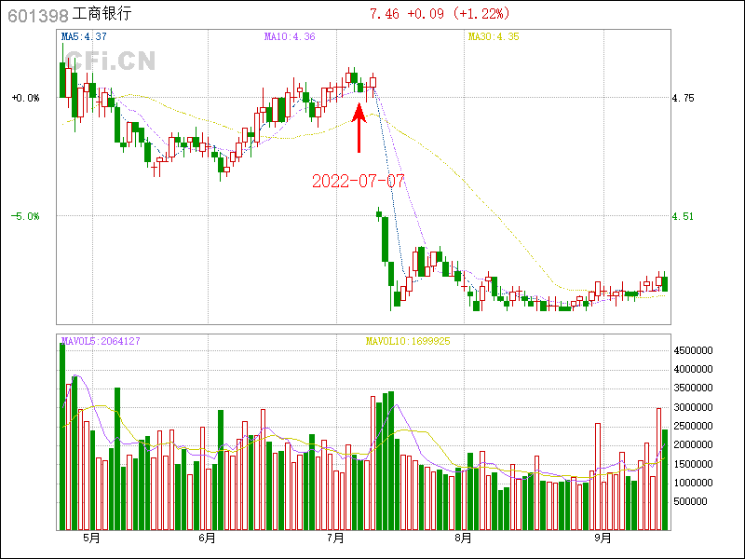Click the 9月 month label

tap(603, 539)
